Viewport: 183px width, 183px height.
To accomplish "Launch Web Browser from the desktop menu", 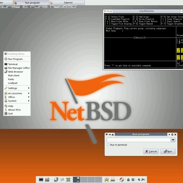I will pyautogui.click(x=17, y=72).
